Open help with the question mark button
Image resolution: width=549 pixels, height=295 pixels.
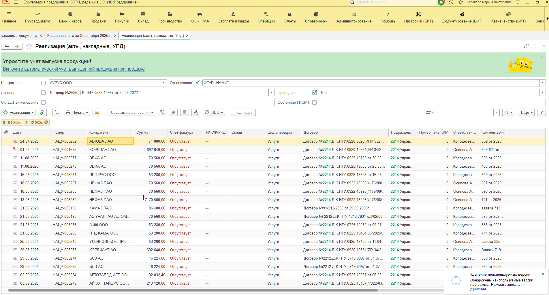click(x=542, y=113)
